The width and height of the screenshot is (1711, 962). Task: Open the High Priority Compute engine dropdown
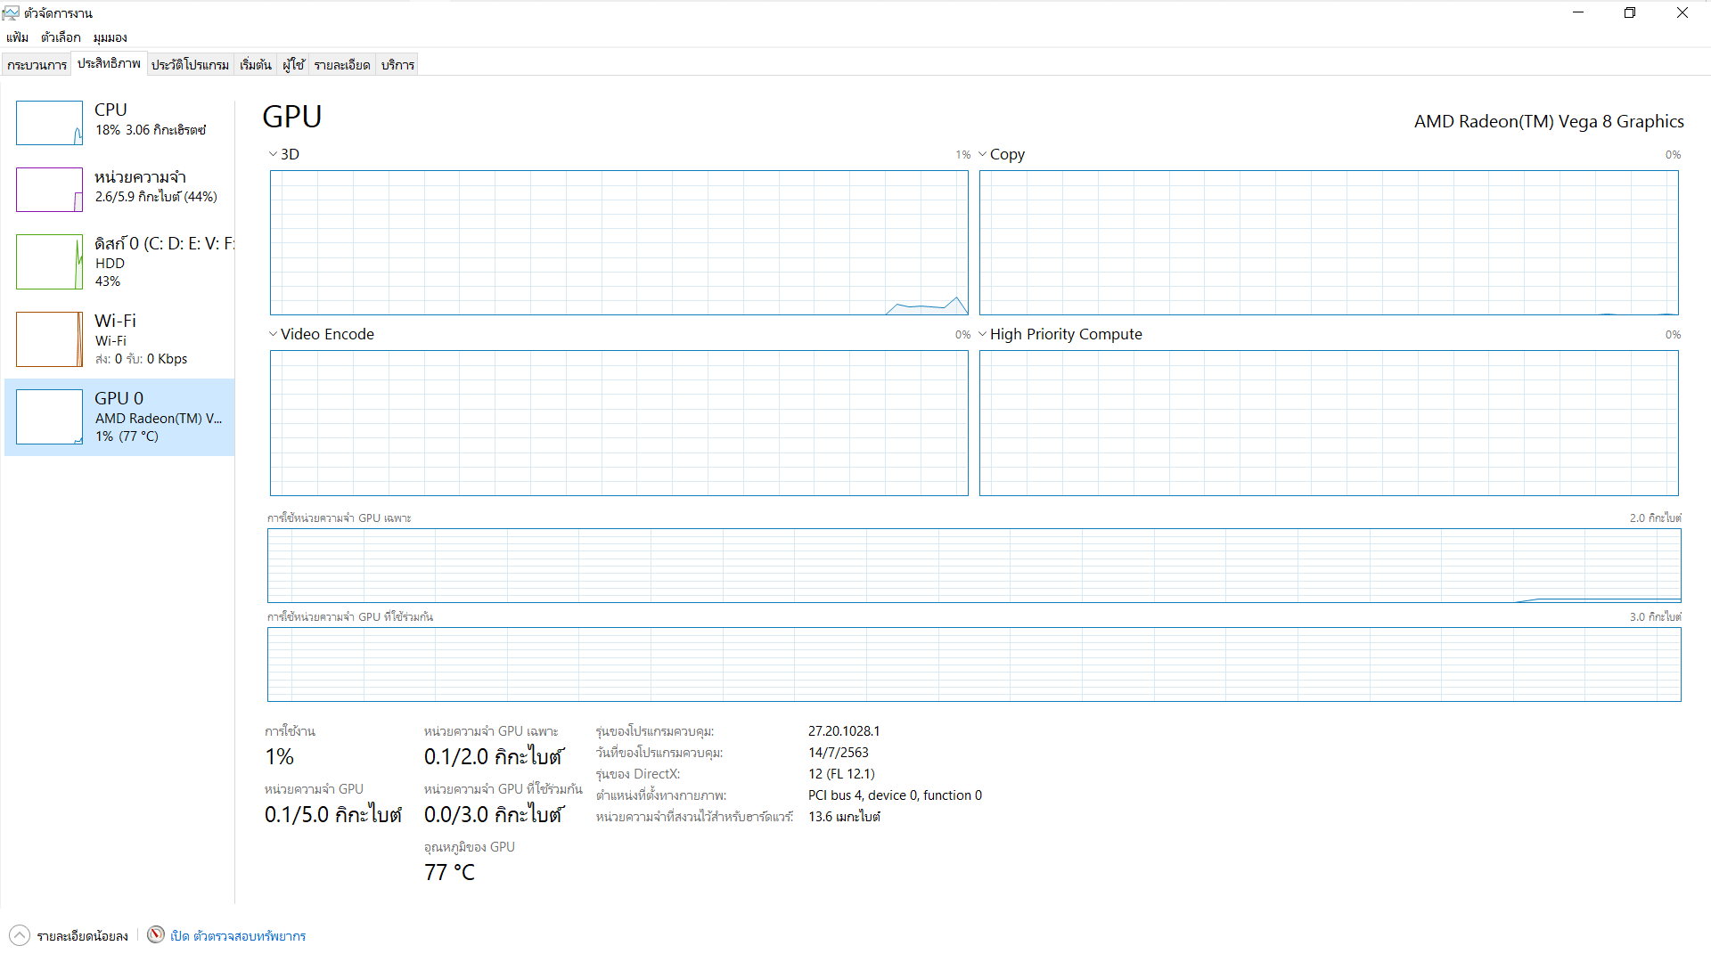click(982, 334)
